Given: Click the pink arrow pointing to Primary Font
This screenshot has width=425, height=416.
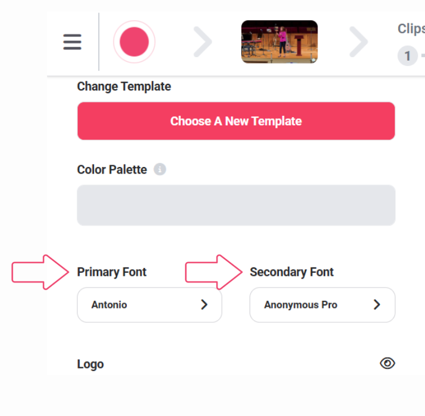Looking at the screenshot, I should coord(40,272).
